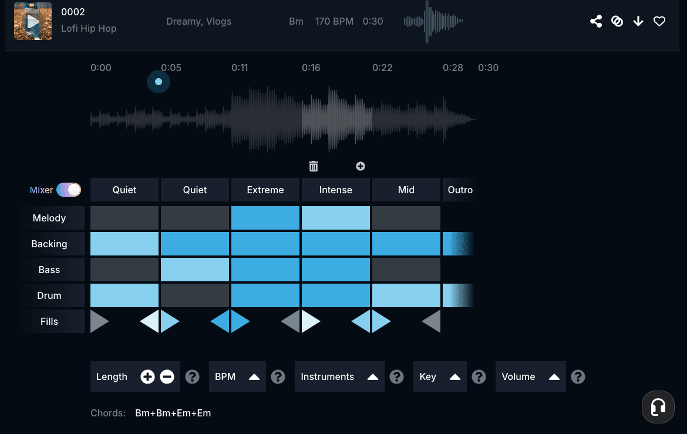Toggle the end fill of Intense section
This screenshot has height=434, width=687.
[x=362, y=321]
